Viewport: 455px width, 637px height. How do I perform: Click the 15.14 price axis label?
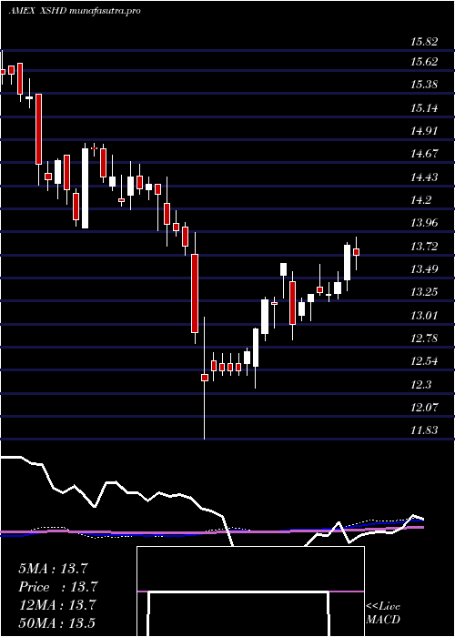pos(424,107)
